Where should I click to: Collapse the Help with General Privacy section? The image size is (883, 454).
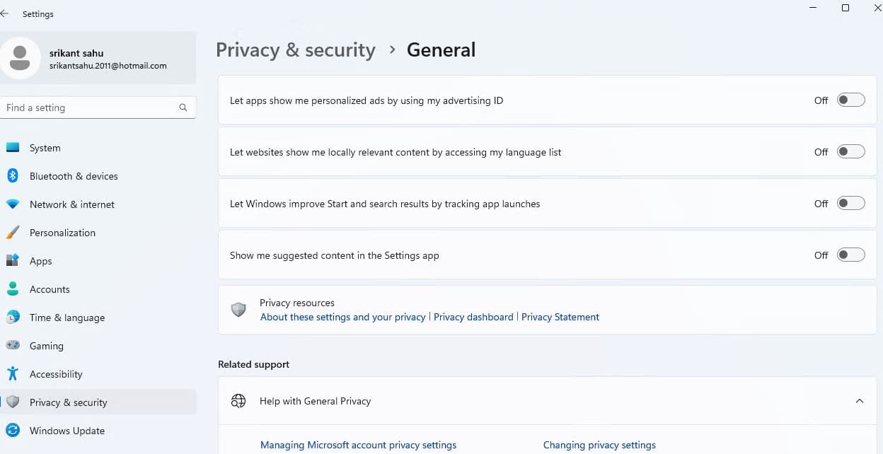(859, 401)
